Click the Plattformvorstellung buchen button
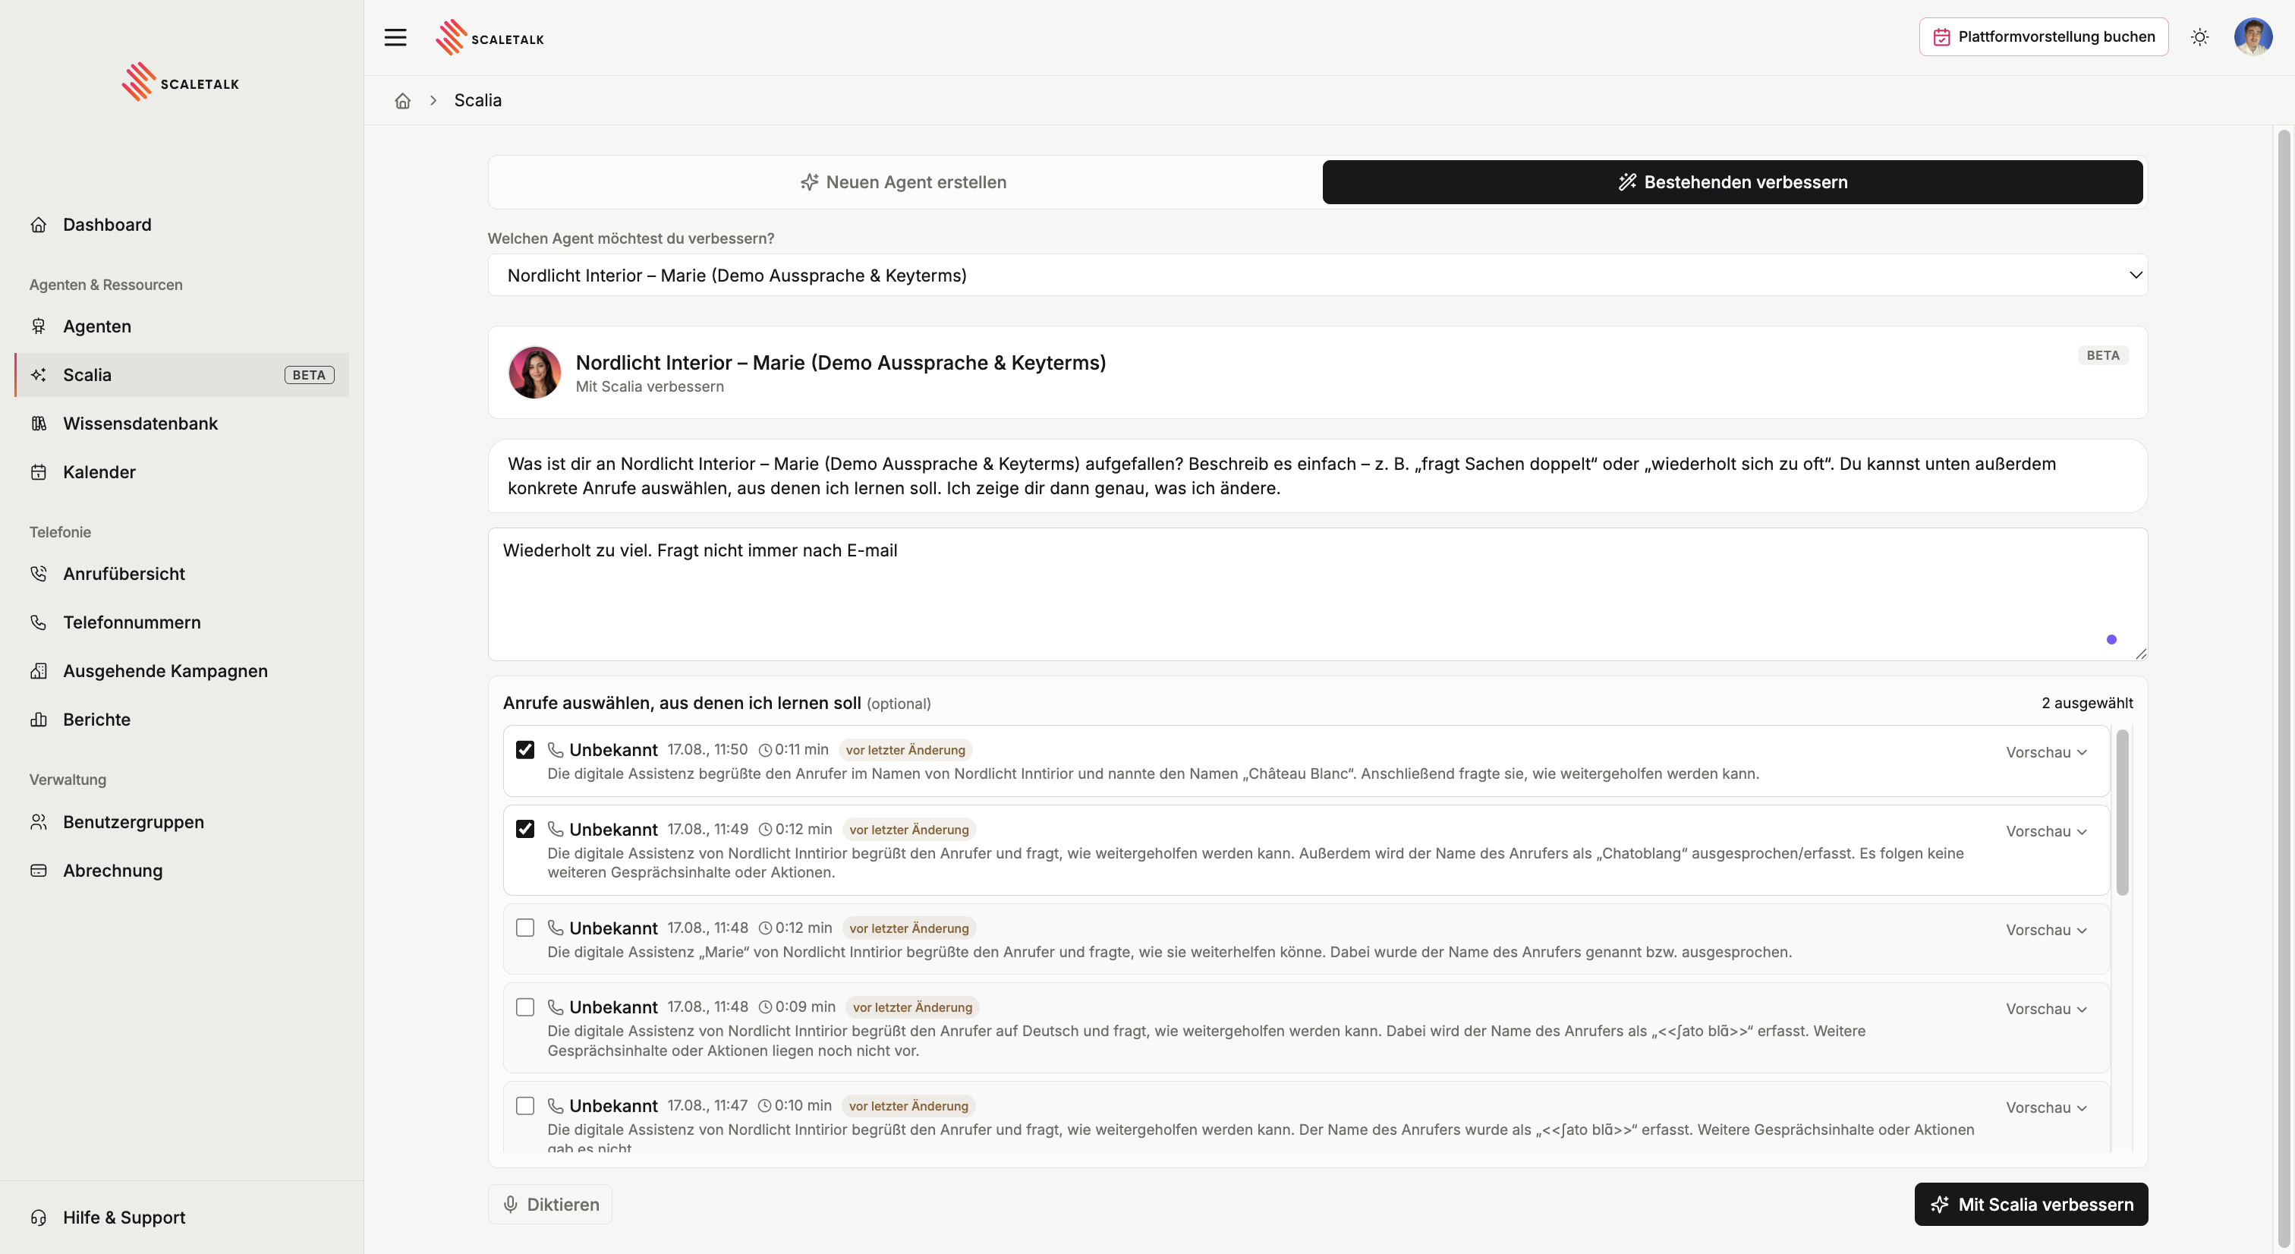2295x1254 pixels. coord(2044,37)
